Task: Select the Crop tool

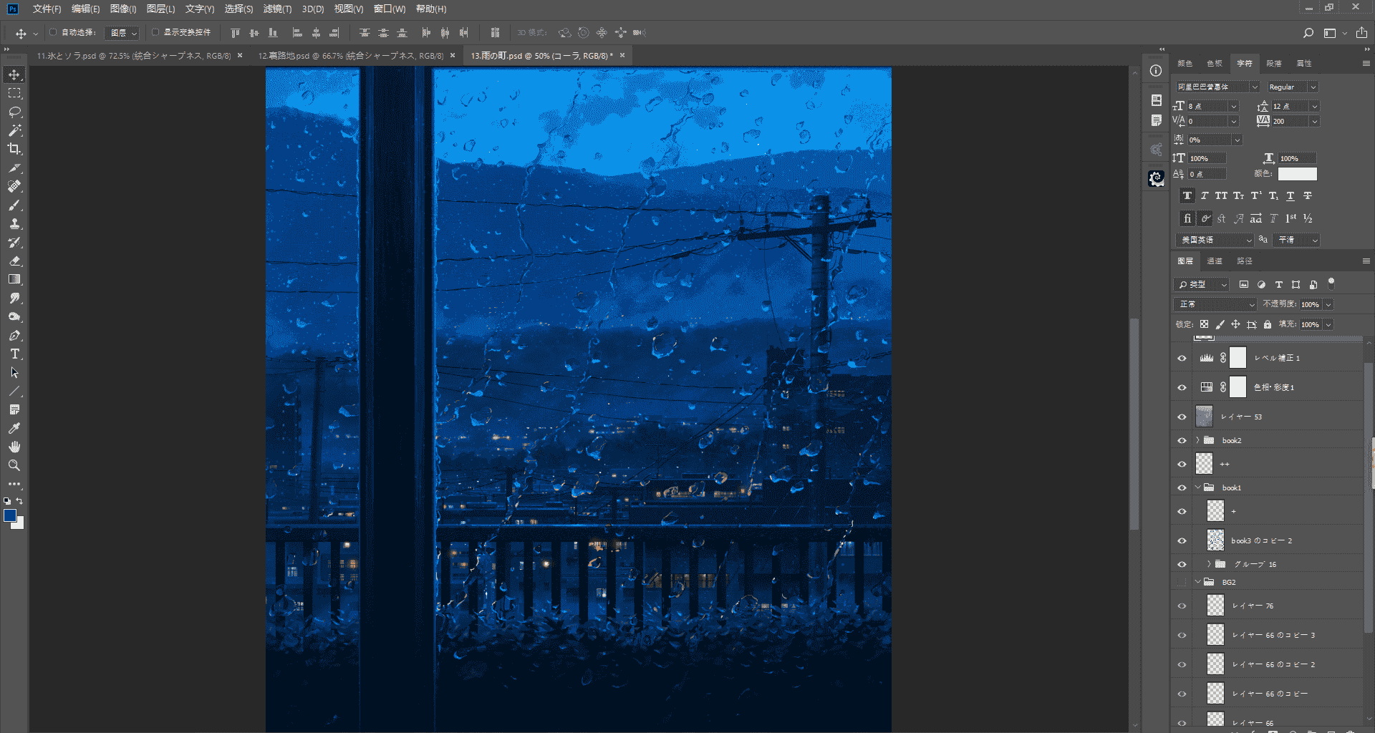Action: point(14,149)
